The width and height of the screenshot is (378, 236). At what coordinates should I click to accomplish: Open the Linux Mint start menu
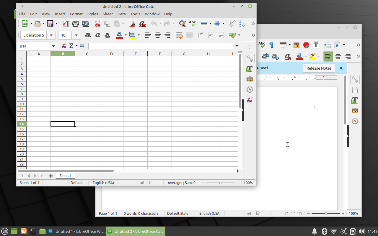click(5, 231)
